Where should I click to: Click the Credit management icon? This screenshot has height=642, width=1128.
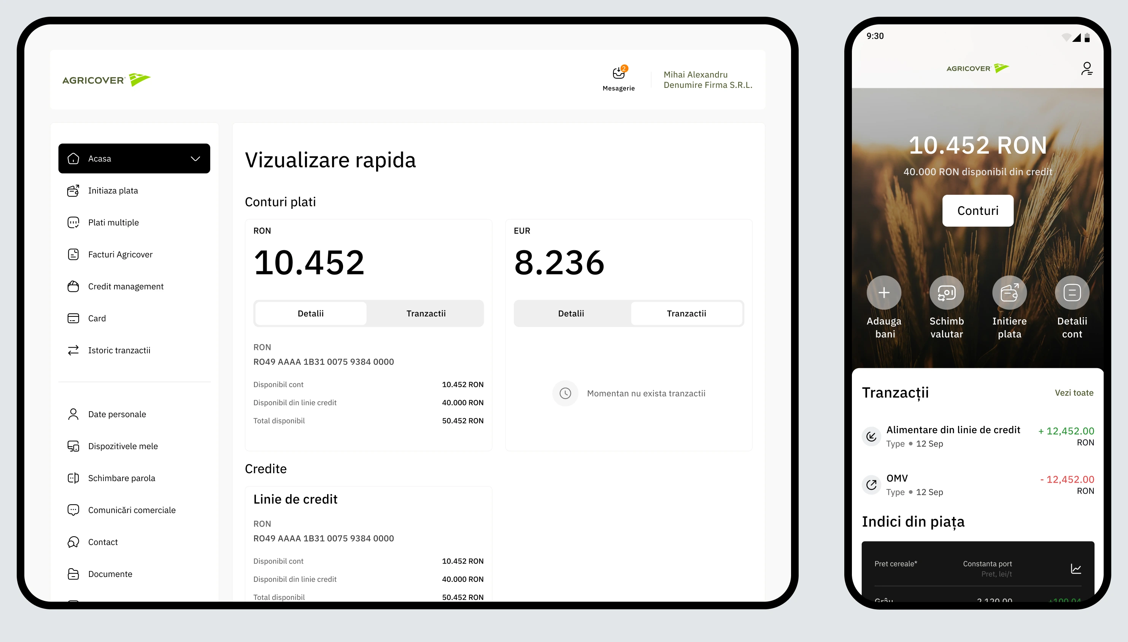[73, 286]
